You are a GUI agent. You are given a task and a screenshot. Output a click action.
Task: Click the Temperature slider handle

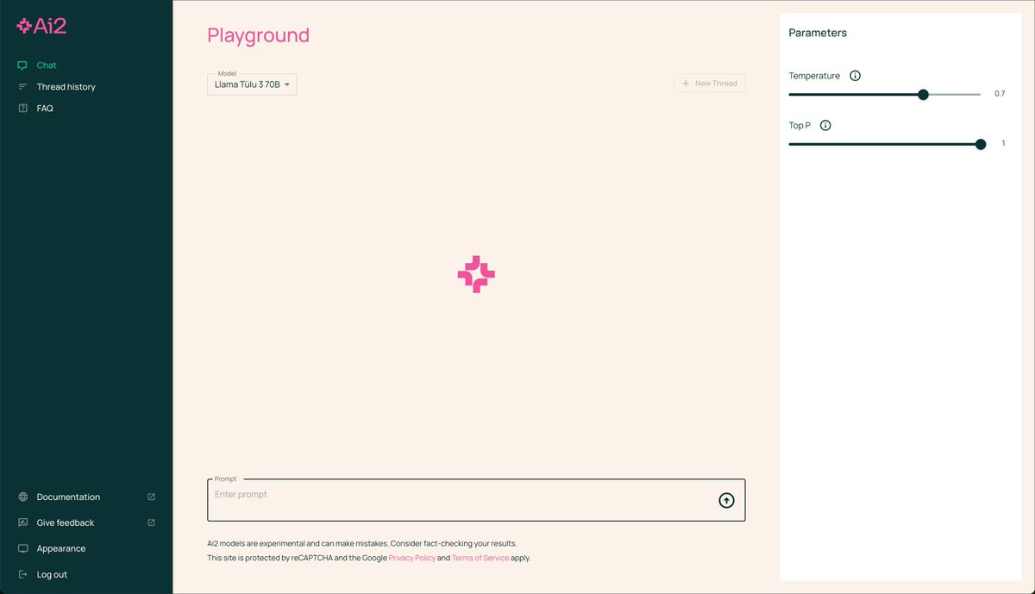923,95
